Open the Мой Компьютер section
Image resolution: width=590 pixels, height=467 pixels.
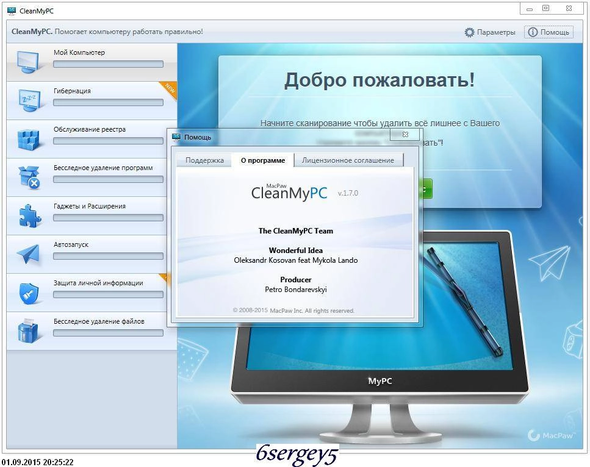click(x=92, y=62)
